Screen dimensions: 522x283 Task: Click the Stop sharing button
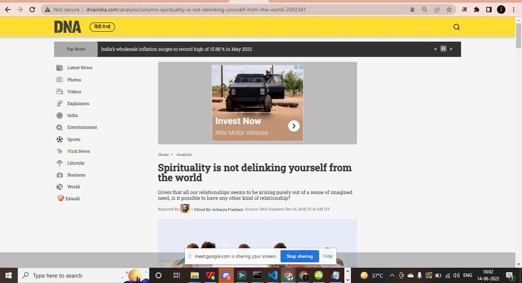pyautogui.click(x=299, y=256)
